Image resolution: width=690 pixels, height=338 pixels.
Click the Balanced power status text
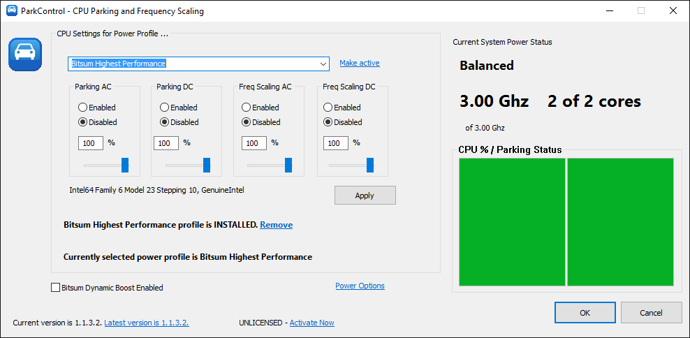pyautogui.click(x=487, y=66)
